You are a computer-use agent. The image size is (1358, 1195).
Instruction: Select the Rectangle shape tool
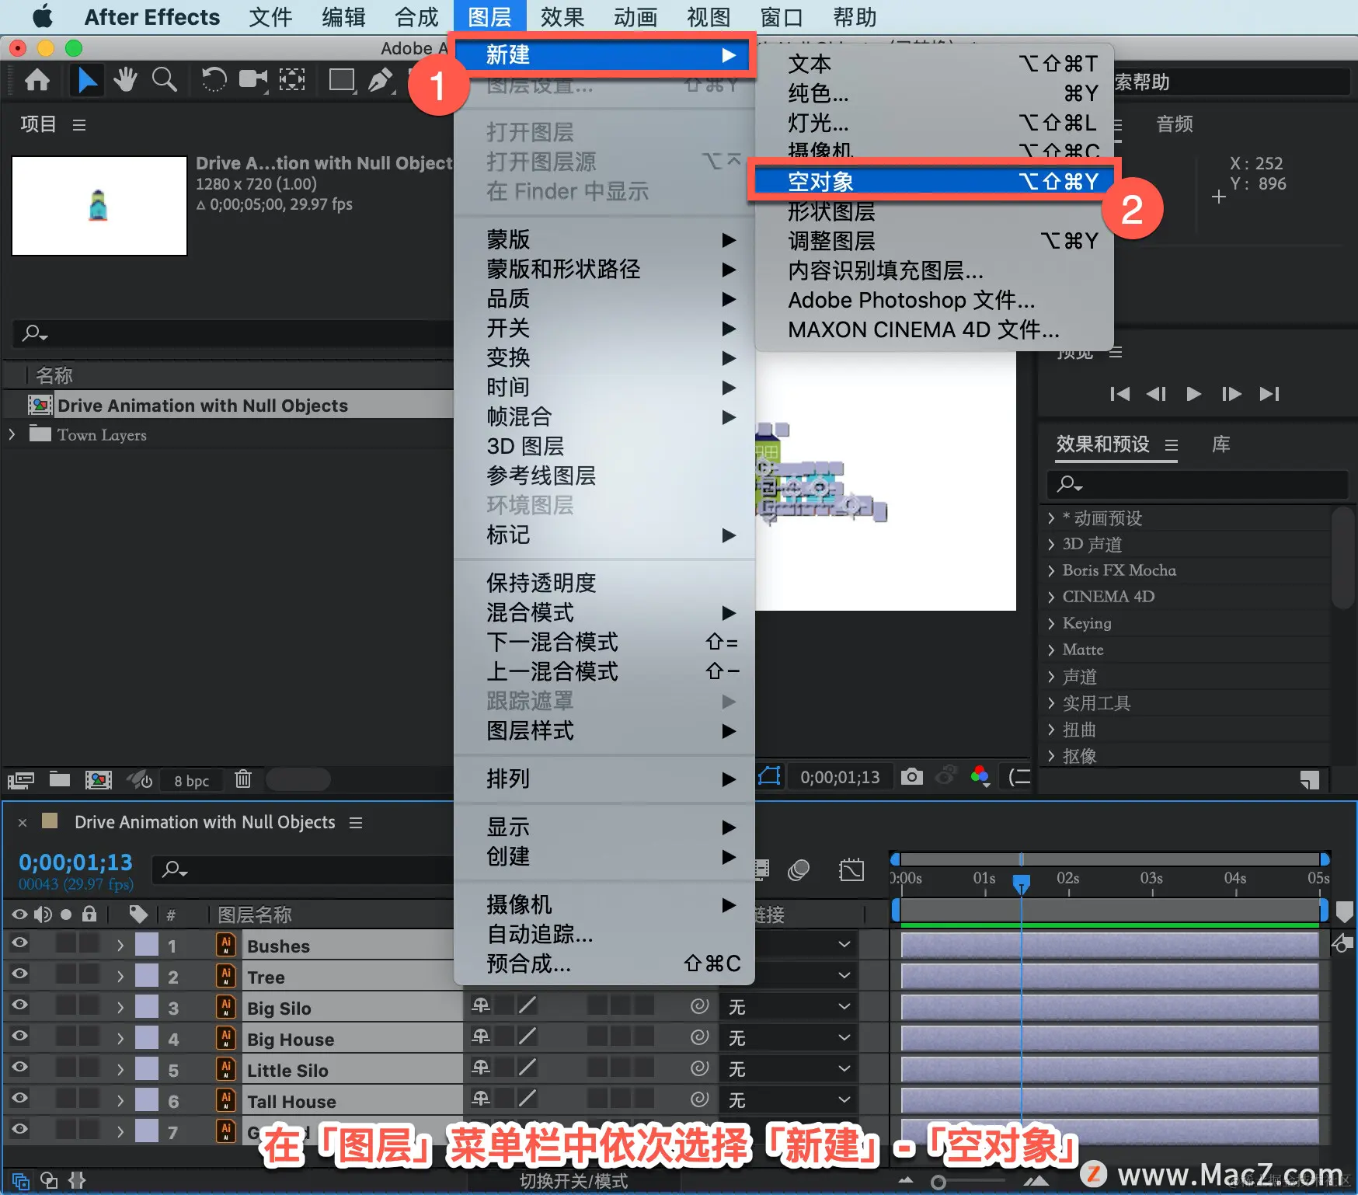click(x=342, y=79)
